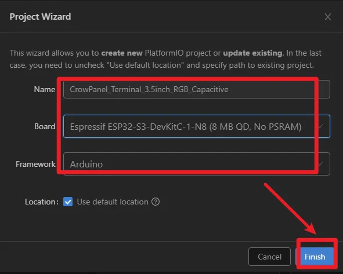Click the Project Wizard title text
The height and width of the screenshot is (274, 343).
pyautogui.click(x=40, y=17)
